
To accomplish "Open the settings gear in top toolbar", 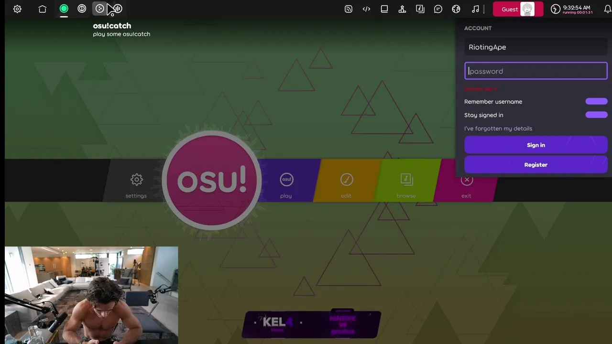I will (x=17, y=9).
